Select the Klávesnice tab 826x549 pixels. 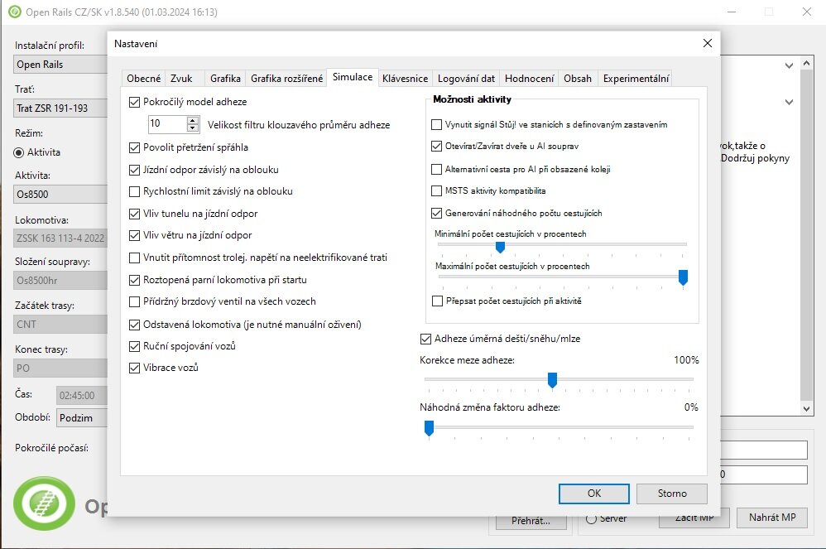(x=405, y=79)
